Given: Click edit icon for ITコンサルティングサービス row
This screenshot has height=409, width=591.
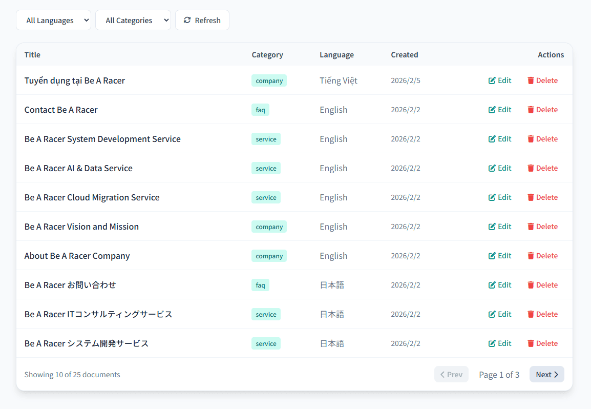Looking at the screenshot, I should pyautogui.click(x=492, y=314).
